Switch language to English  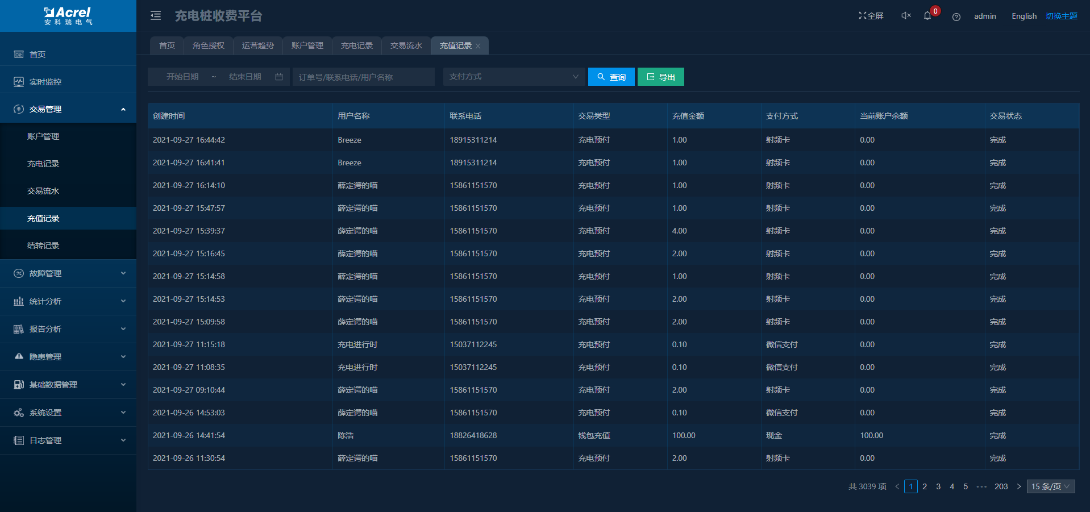[1024, 16]
